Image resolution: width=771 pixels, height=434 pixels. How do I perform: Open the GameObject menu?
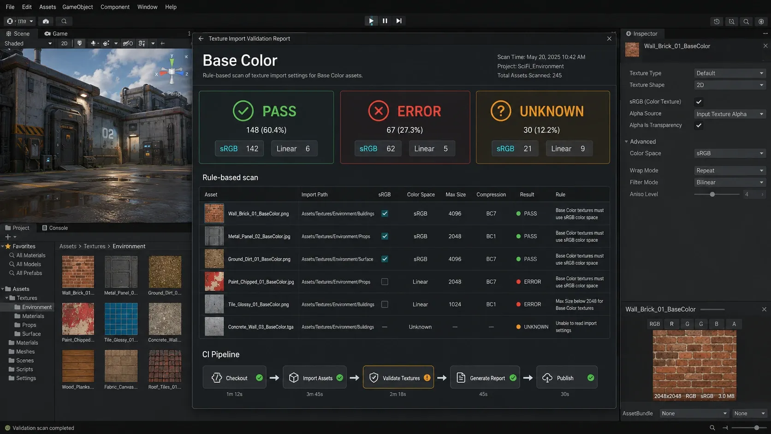point(77,7)
